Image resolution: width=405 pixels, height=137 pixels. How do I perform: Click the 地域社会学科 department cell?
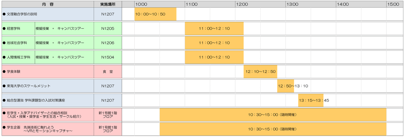[x=18, y=43]
